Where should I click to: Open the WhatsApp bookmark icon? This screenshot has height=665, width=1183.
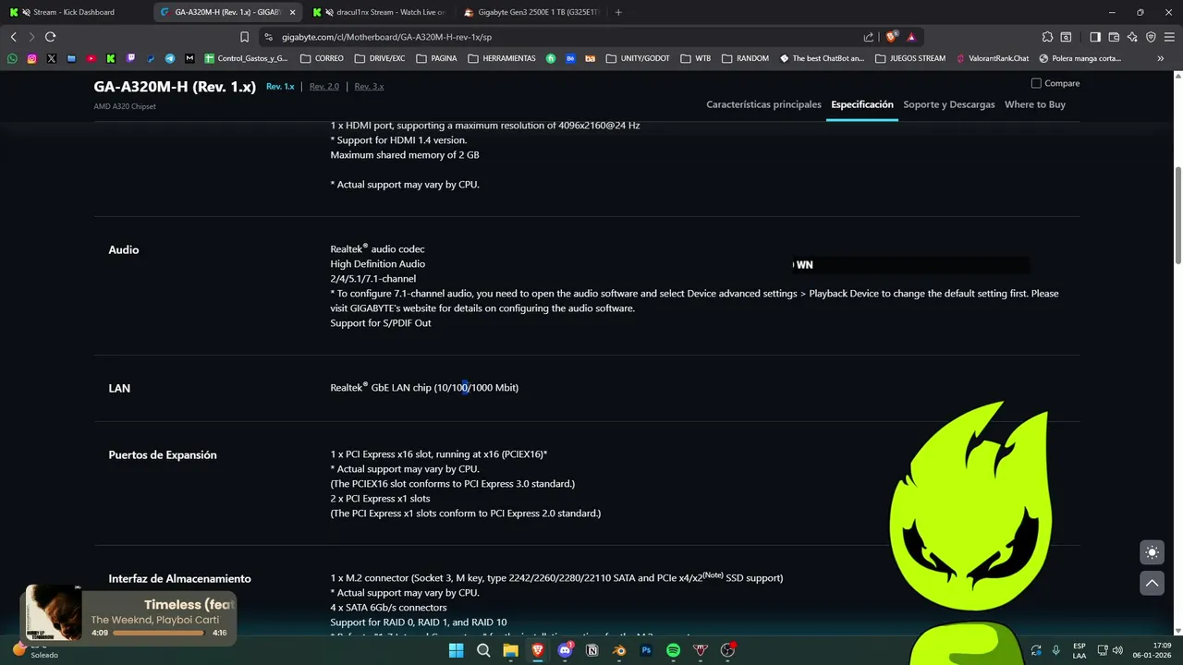12,58
